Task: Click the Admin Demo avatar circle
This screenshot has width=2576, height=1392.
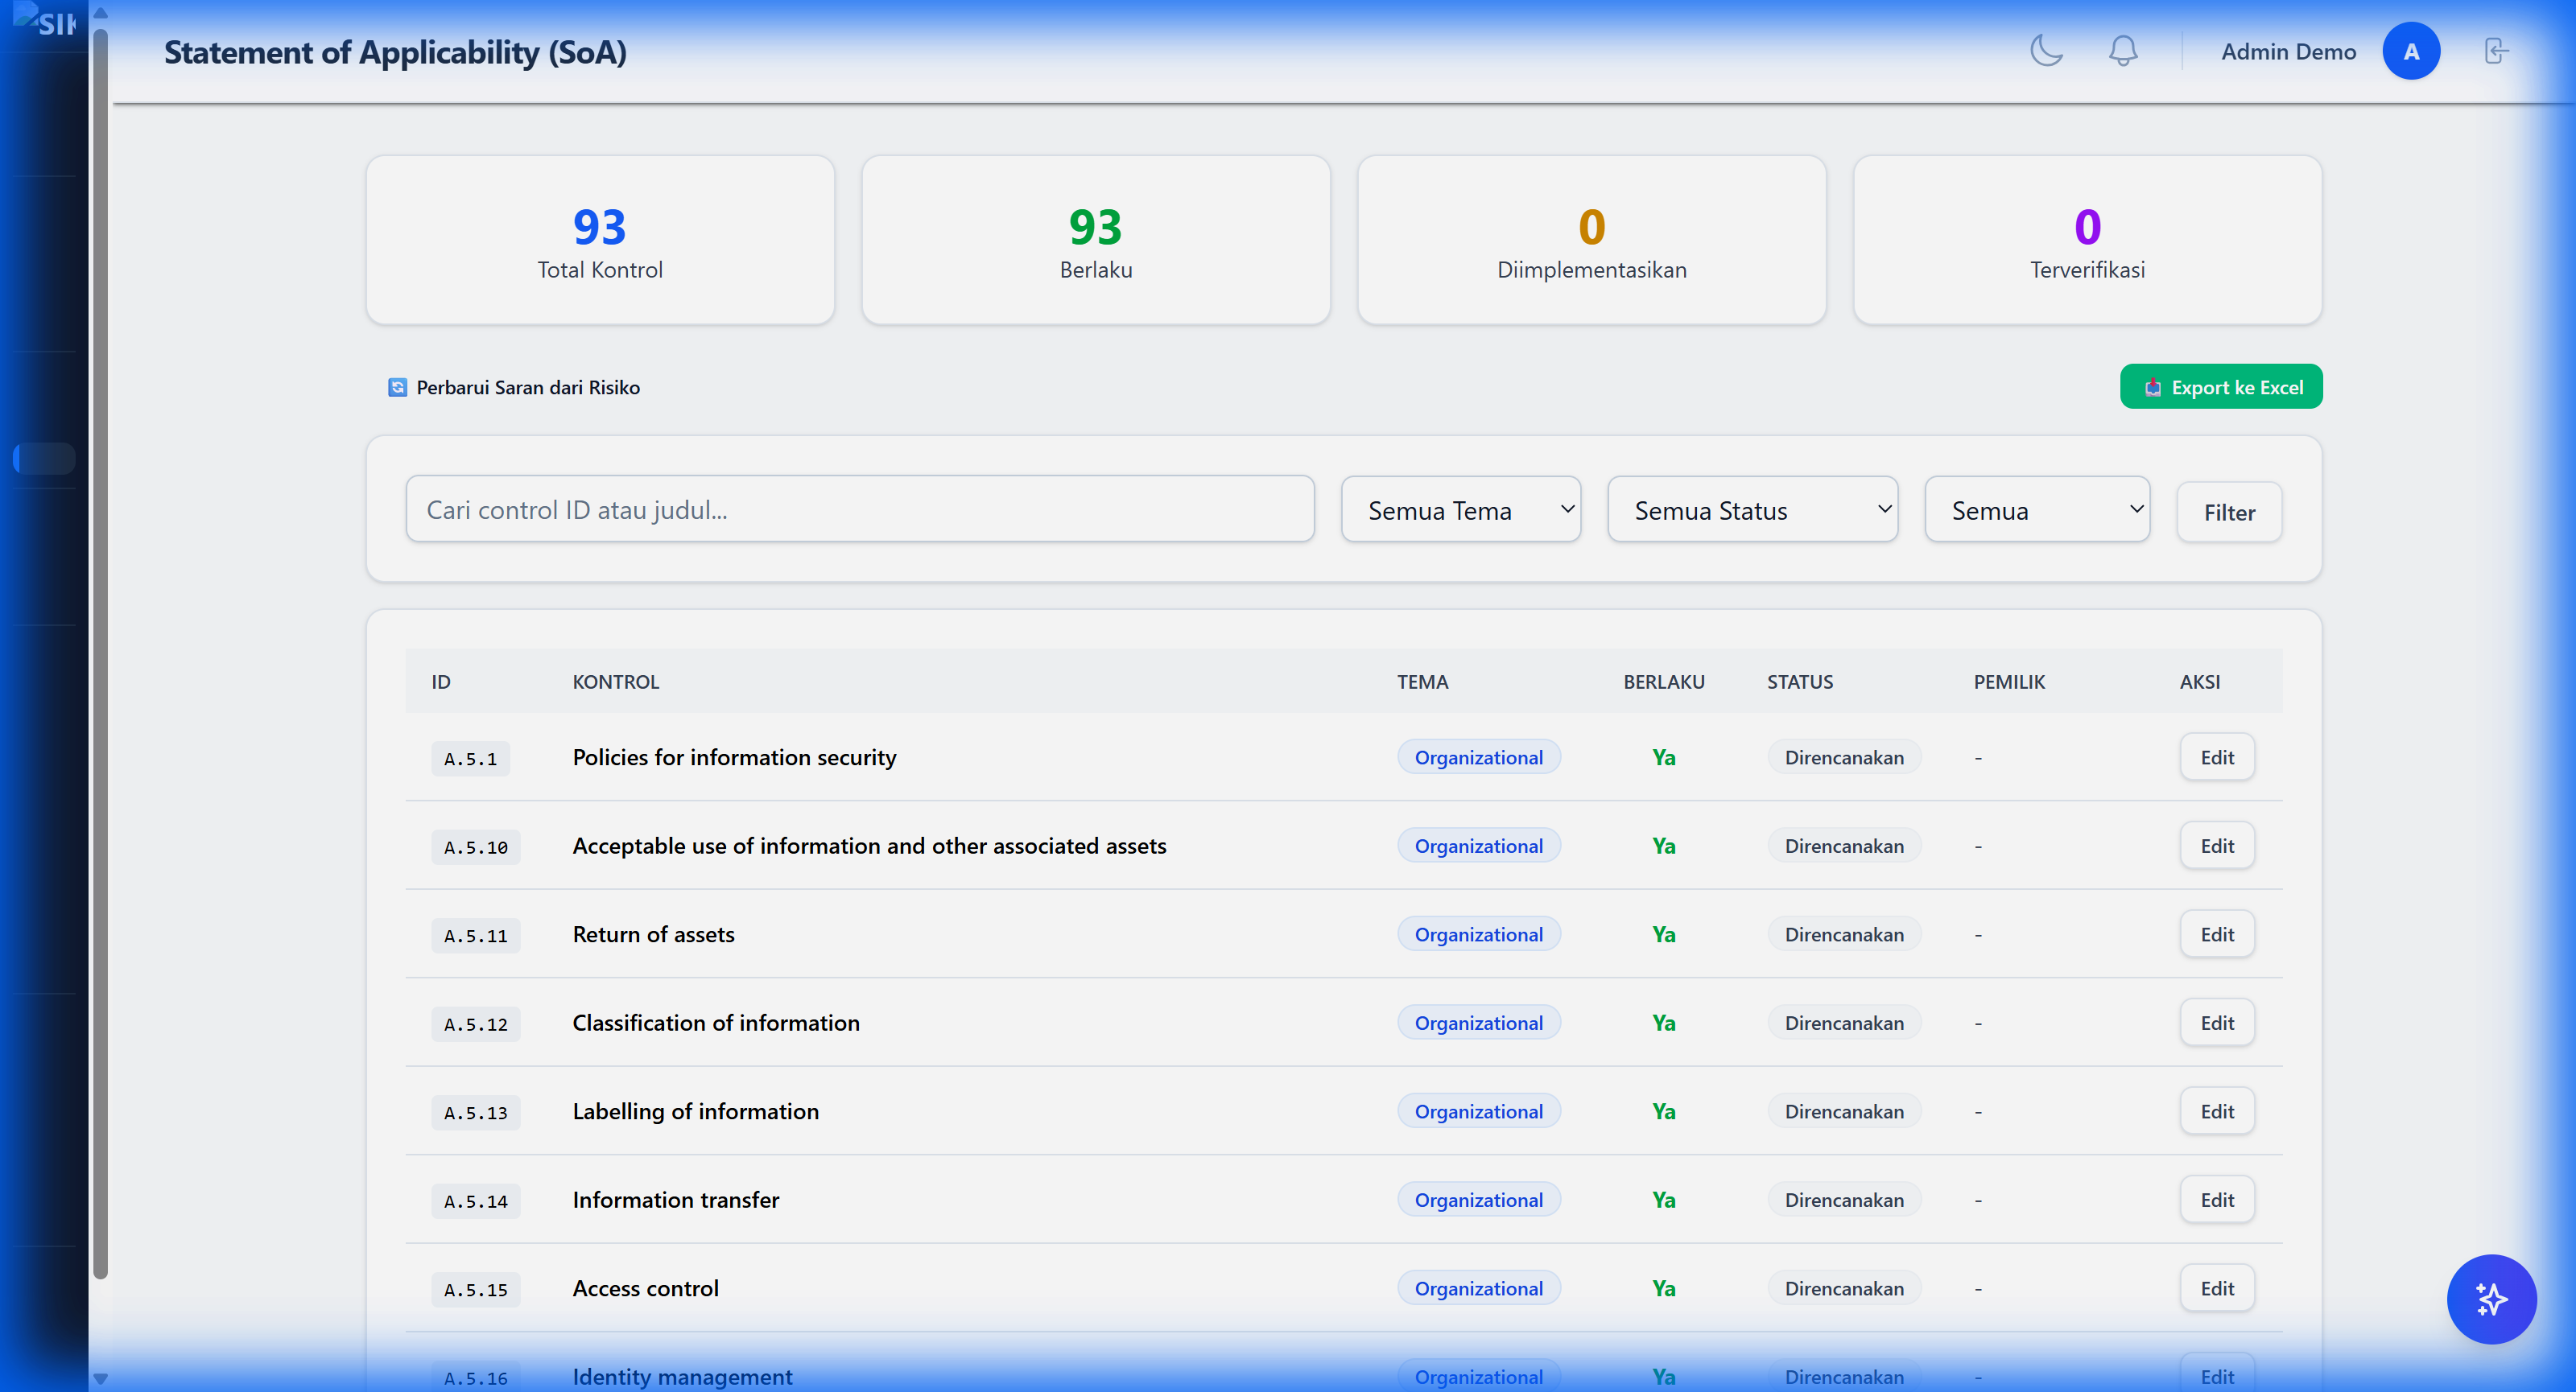Action: coord(2412,50)
